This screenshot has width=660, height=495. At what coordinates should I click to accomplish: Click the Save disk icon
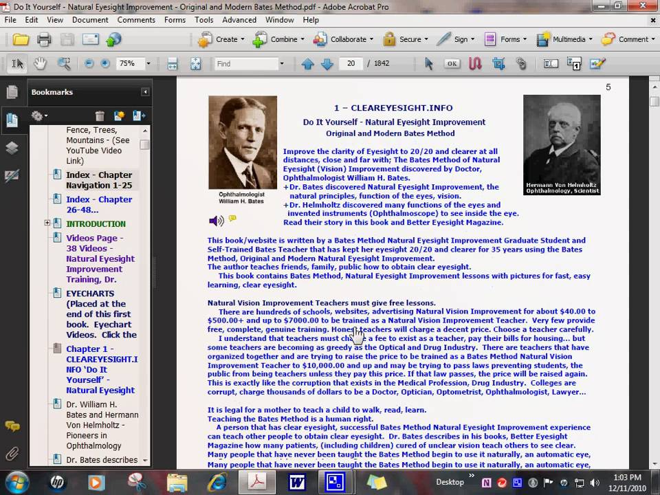[x=67, y=40]
